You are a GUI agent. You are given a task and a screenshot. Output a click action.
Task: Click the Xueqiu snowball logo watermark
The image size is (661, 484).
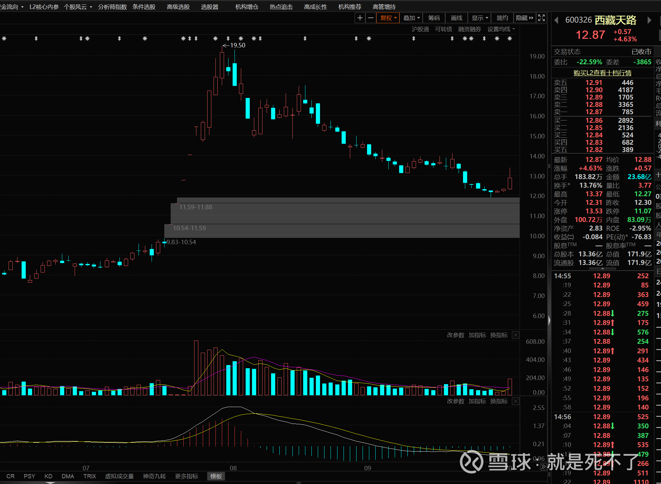472,462
